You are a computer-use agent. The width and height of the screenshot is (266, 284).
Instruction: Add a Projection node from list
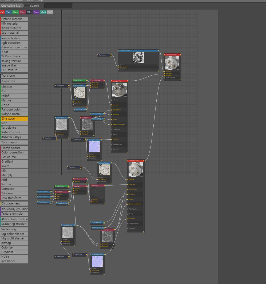coord(14,81)
